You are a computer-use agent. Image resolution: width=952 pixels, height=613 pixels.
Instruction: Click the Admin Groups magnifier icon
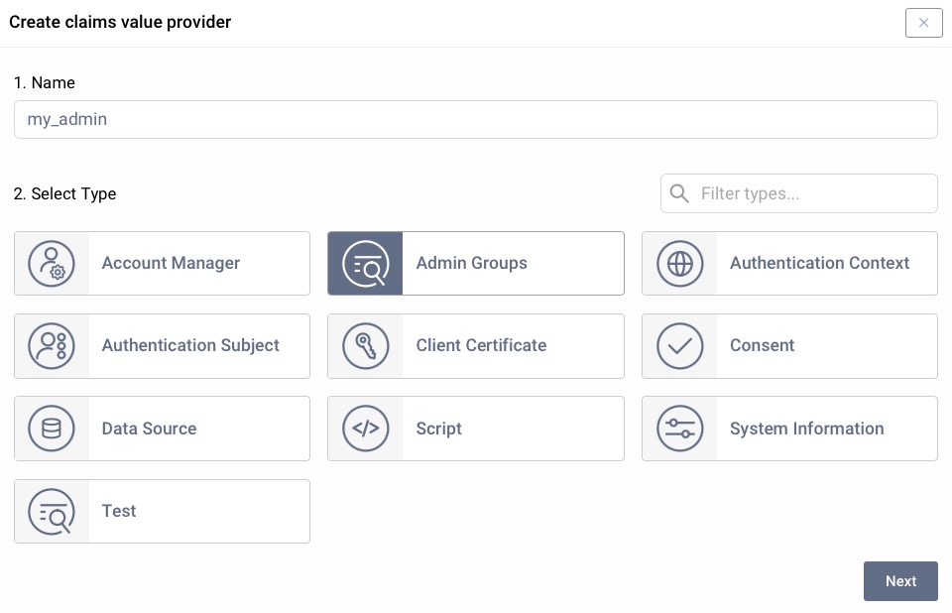point(365,263)
